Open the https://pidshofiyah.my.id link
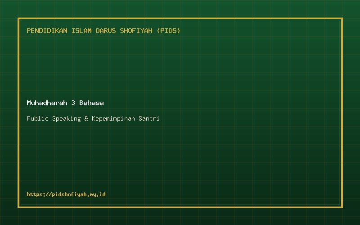The height and width of the screenshot is (225, 360). (66, 194)
